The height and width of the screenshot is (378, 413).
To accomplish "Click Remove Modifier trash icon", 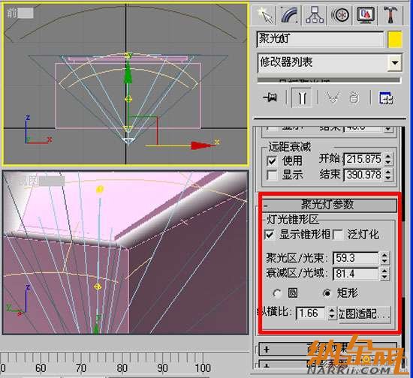I will [354, 97].
